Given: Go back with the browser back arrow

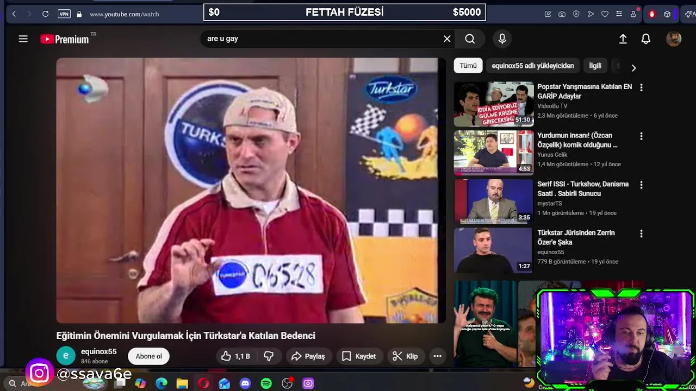Looking at the screenshot, I should 14,14.
